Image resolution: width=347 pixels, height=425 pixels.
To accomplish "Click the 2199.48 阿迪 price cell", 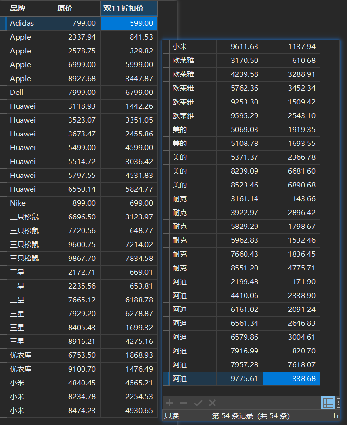I will pyautogui.click(x=240, y=281).
